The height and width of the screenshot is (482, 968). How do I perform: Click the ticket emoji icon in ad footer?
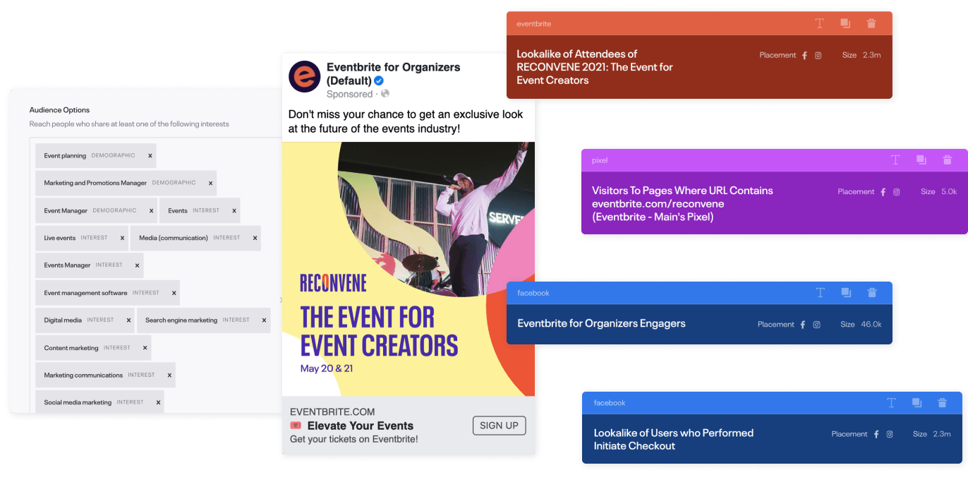(x=296, y=426)
